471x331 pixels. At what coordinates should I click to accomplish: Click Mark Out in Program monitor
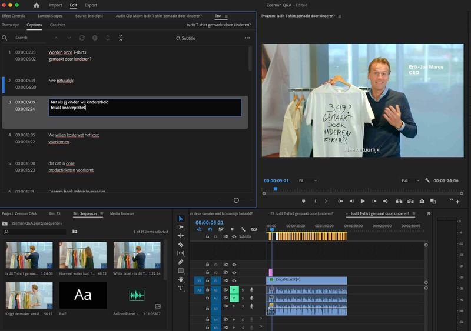click(x=326, y=201)
